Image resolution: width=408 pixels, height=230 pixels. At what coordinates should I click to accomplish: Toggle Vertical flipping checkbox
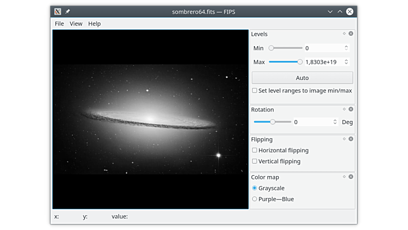pyautogui.click(x=255, y=161)
